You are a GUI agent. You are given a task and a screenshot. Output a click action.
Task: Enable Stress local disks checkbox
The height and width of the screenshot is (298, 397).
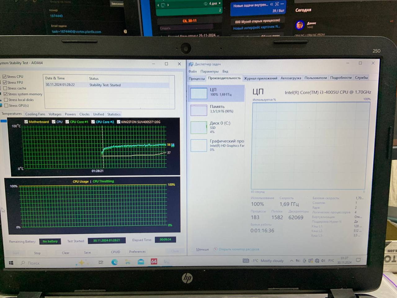pos(6,100)
